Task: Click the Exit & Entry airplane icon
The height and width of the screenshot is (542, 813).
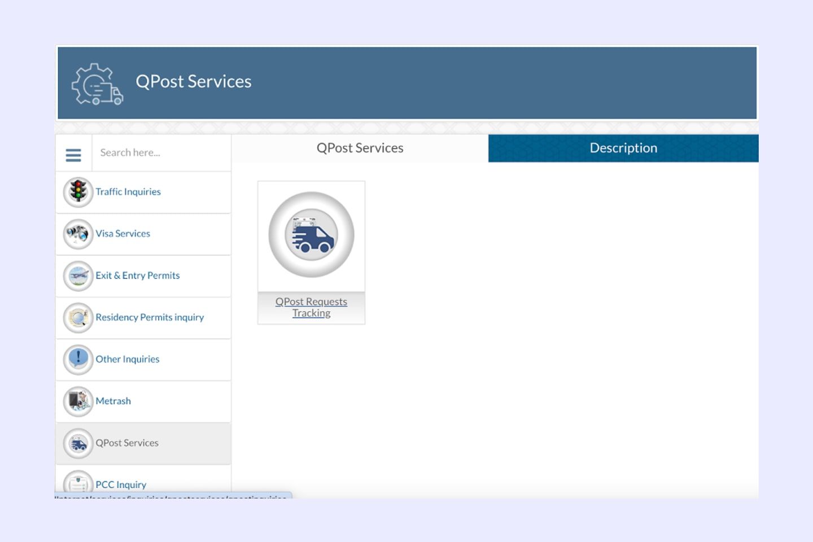Action: 78,276
